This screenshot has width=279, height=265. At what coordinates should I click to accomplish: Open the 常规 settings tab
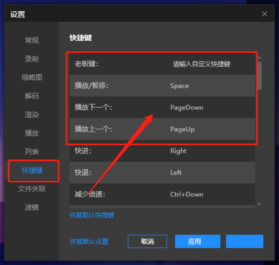point(32,40)
